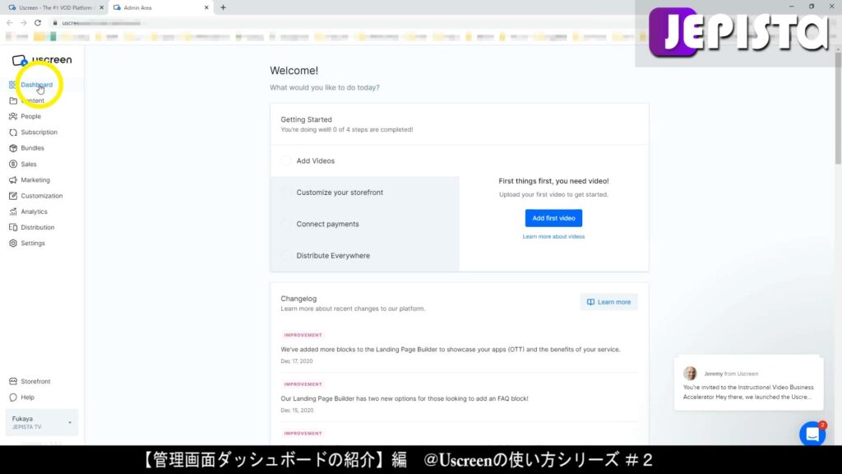The height and width of the screenshot is (474, 842).
Task: Close the Admin Area tab
Action: 206,7
